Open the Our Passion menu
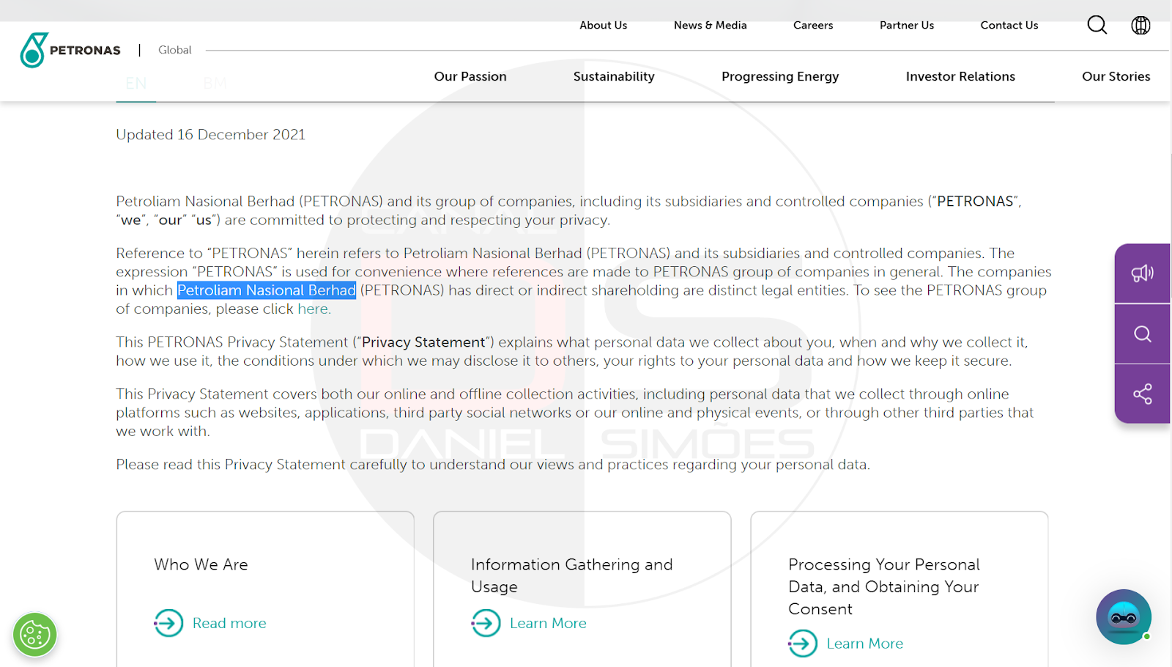 470,76
